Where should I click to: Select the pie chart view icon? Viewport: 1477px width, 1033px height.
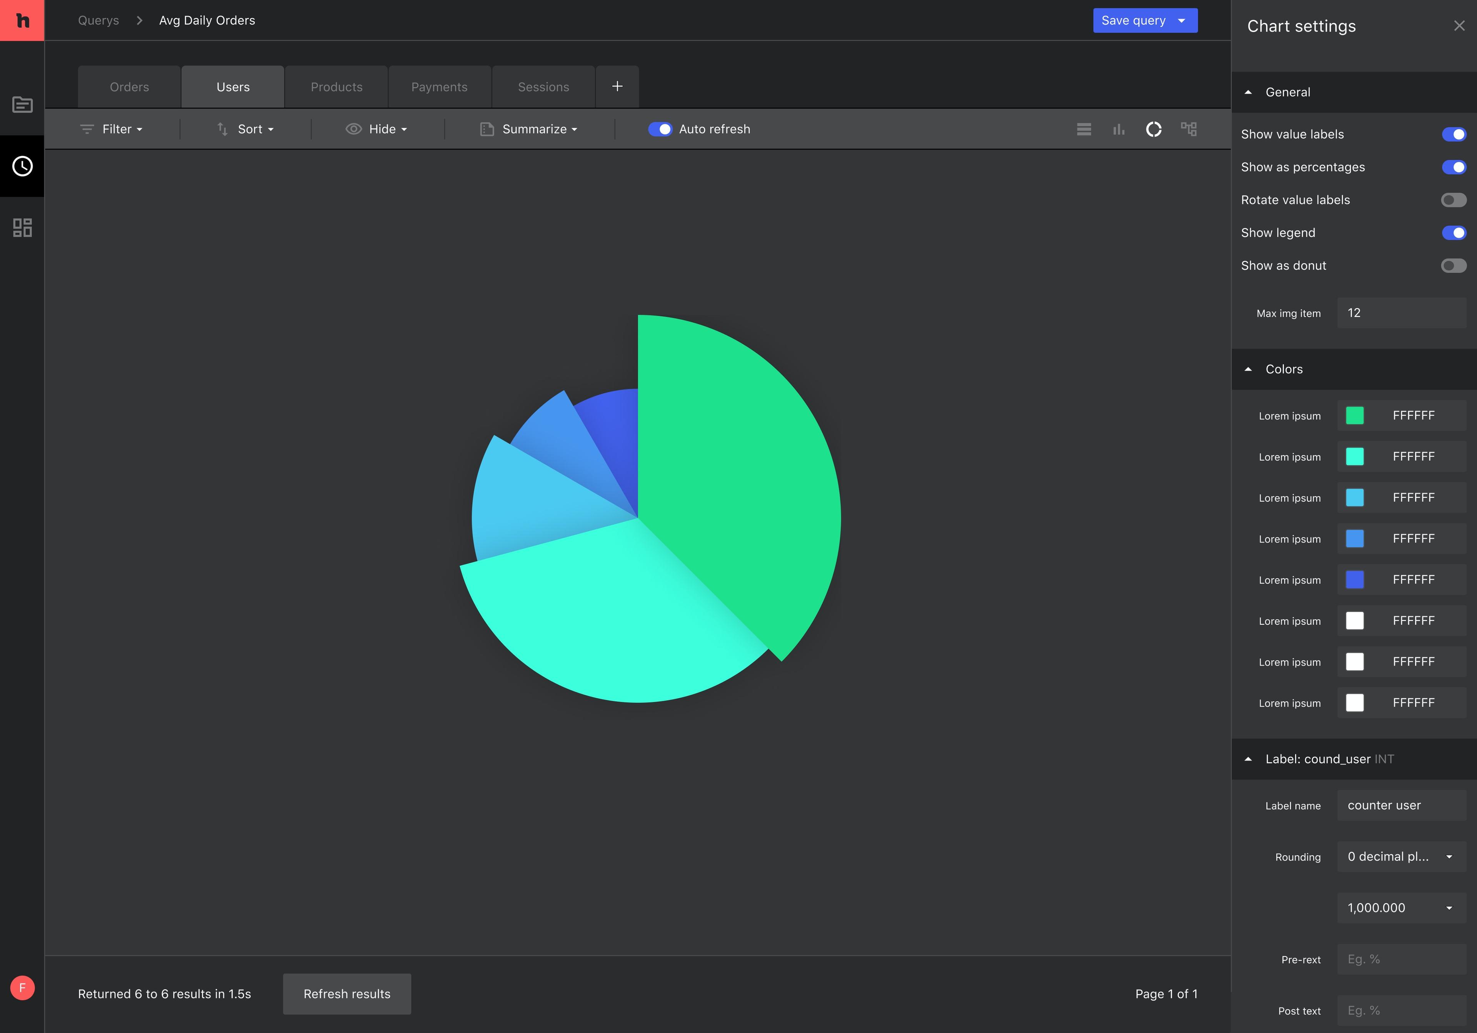(x=1154, y=129)
